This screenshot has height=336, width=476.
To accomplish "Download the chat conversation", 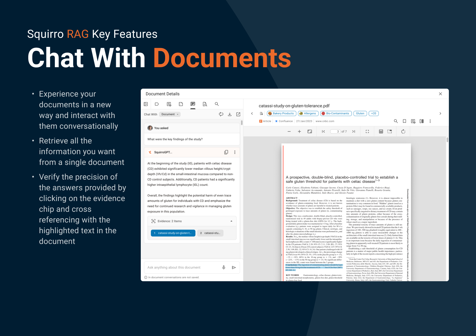I will 230,114.
